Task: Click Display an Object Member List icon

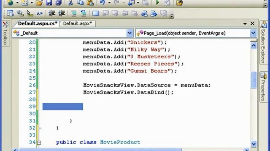Action: point(10,13)
